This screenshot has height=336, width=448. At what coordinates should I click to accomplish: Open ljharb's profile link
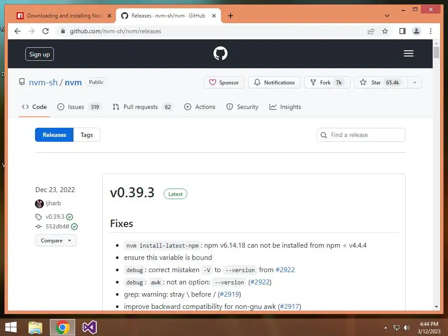[x=53, y=203]
